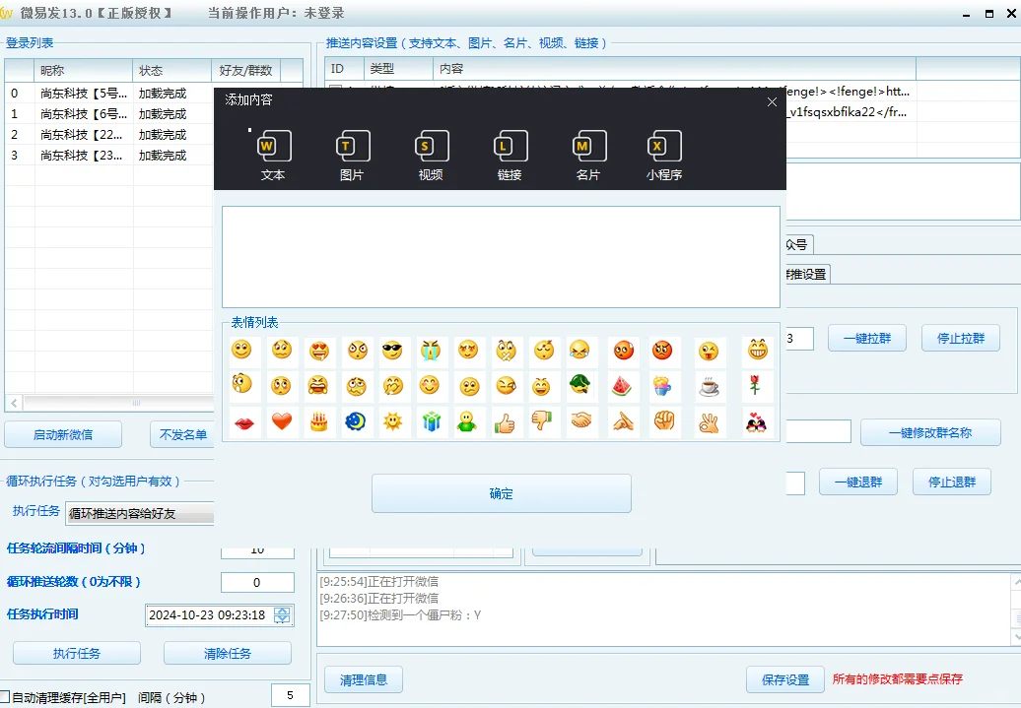Viewport: 1021px width, 708px height.
Task: Insert the big toothy grin emoji
Action: [757, 351]
